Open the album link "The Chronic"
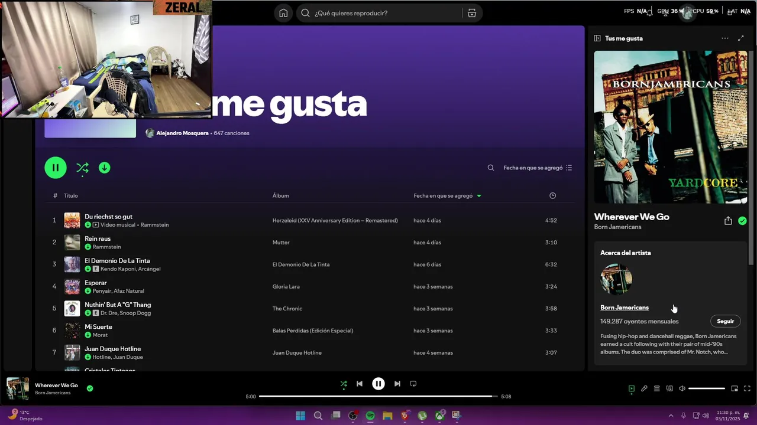 (287, 309)
